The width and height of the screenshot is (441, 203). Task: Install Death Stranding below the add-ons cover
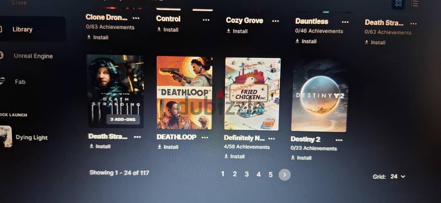tap(100, 146)
